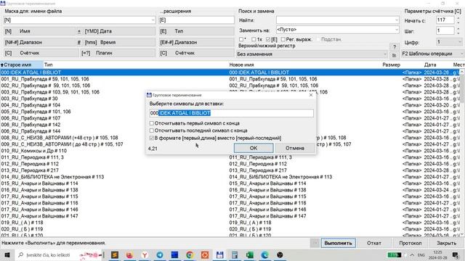The height and width of the screenshot is (261, 465).
Task: Expand the Найти search history dropdown
Action: [x=397, y=20]
